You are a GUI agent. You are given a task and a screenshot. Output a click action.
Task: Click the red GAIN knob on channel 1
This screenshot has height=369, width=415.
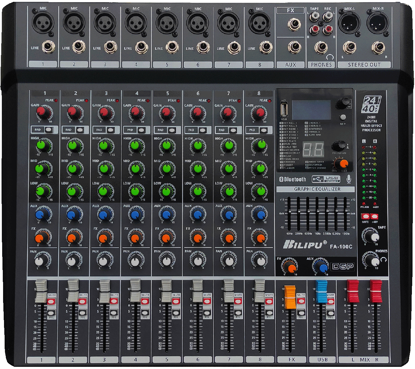coord(43,112)
